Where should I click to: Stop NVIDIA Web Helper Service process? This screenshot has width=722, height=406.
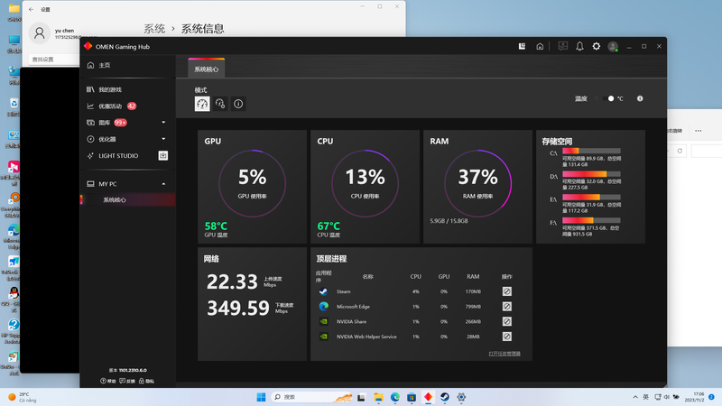[x=507, y=337]
